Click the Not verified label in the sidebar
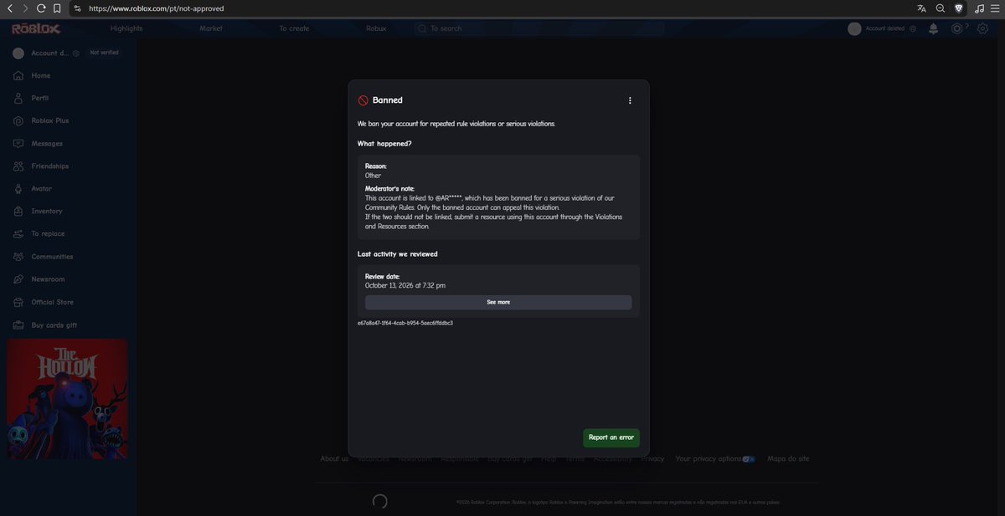The image size is (1005, 516). pos(104,53)
